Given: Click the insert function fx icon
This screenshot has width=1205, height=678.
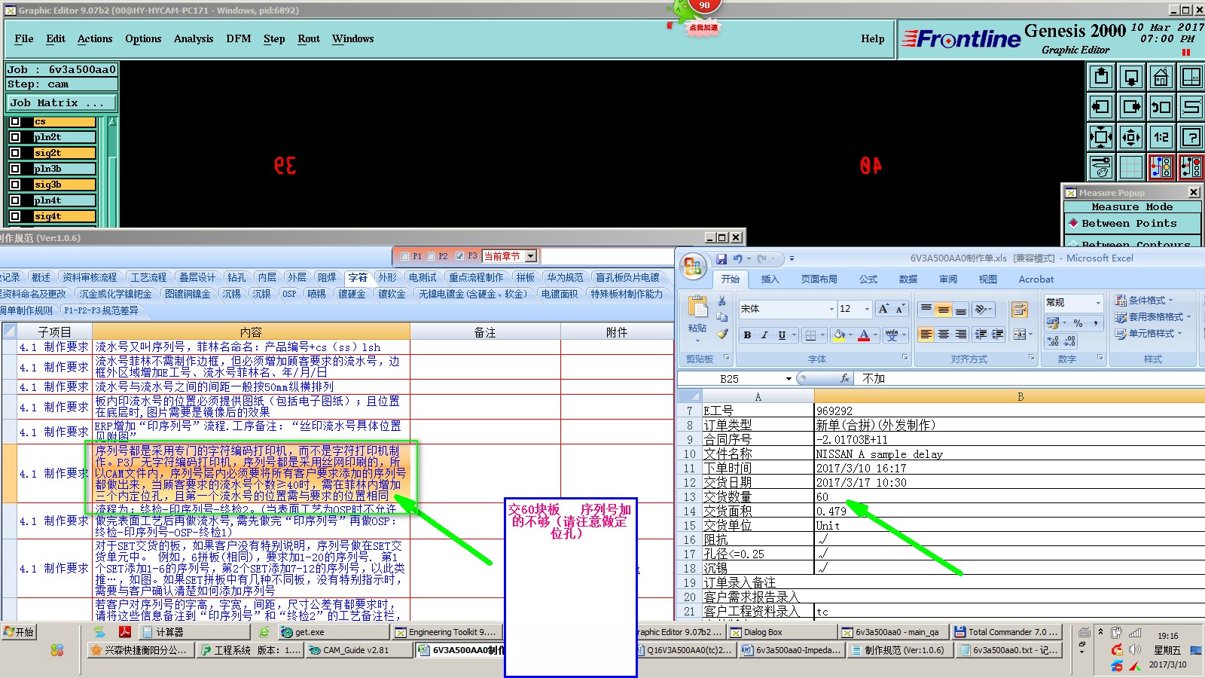Looking at the screenshot, I should tap(845, 378).
